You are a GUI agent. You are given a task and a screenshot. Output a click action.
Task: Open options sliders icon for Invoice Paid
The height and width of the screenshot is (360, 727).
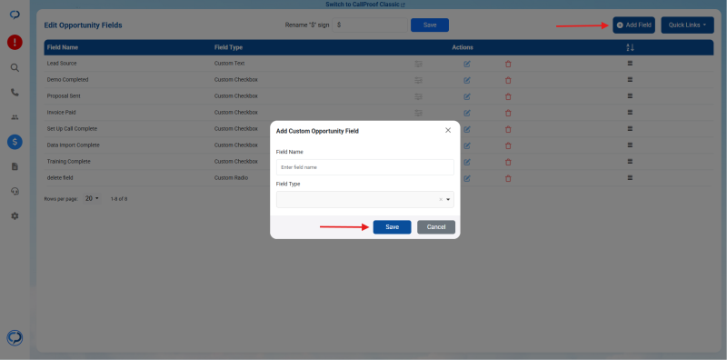click(418, 113)
